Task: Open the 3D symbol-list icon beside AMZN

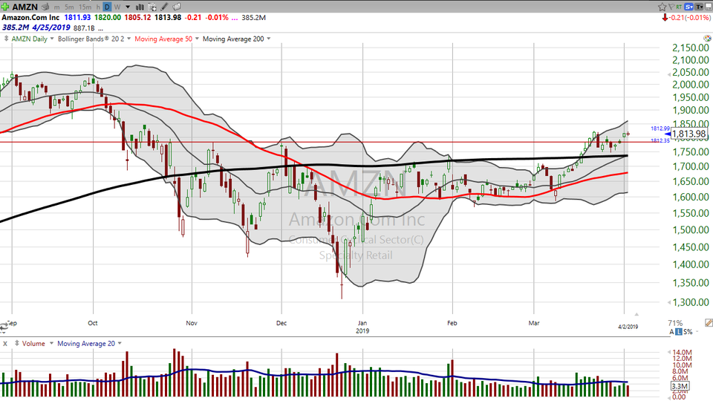Action: (45, 7)
